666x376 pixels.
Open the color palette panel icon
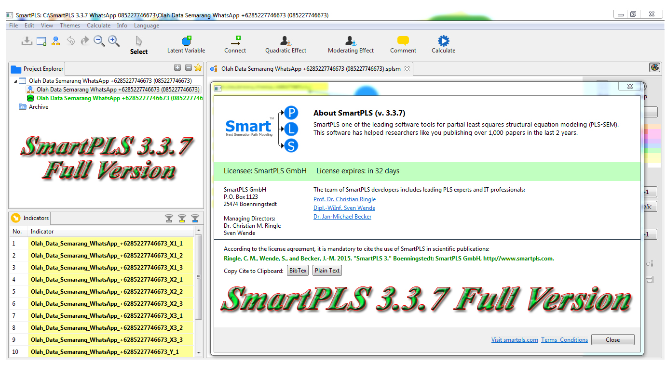coord(654,68)
